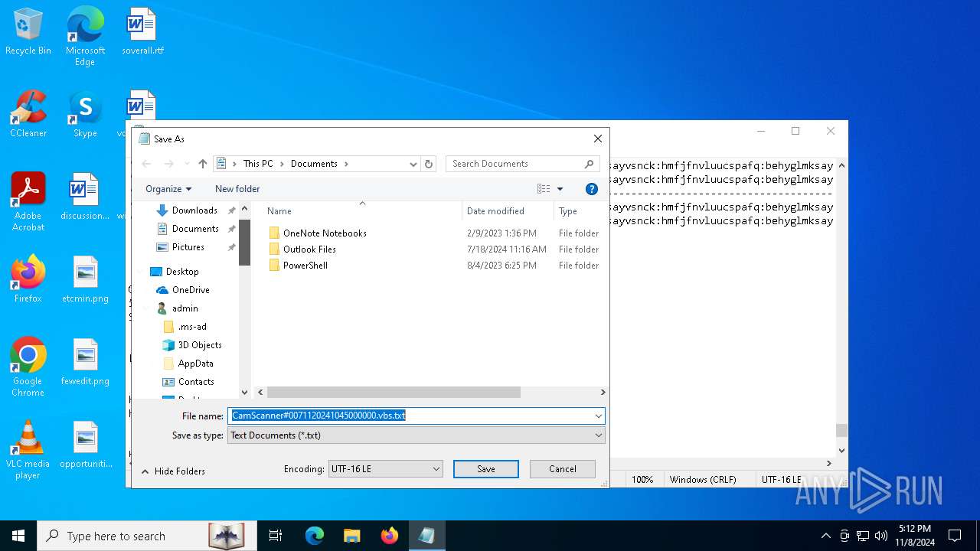Image resolution: width=980 pixels, height=551 pixels.
Task: Open recent locations dropdown arrow
Action: point(186,164)
